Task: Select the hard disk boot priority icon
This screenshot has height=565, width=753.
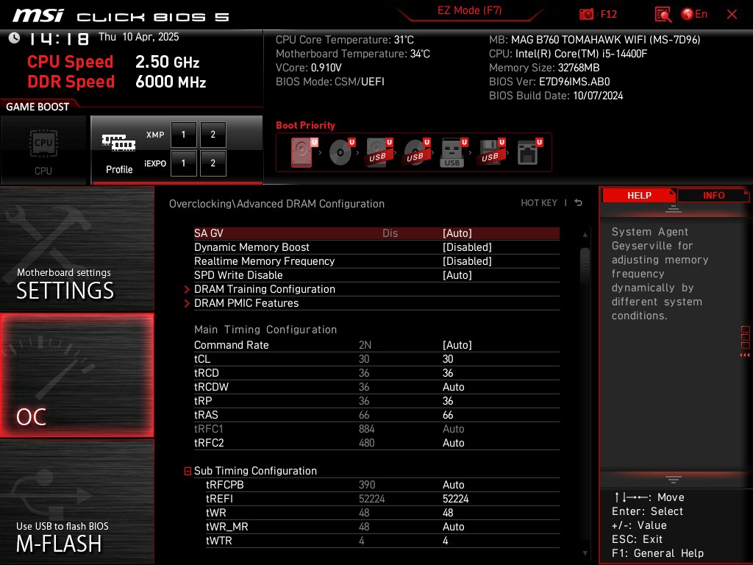Action: click(302, 152)
